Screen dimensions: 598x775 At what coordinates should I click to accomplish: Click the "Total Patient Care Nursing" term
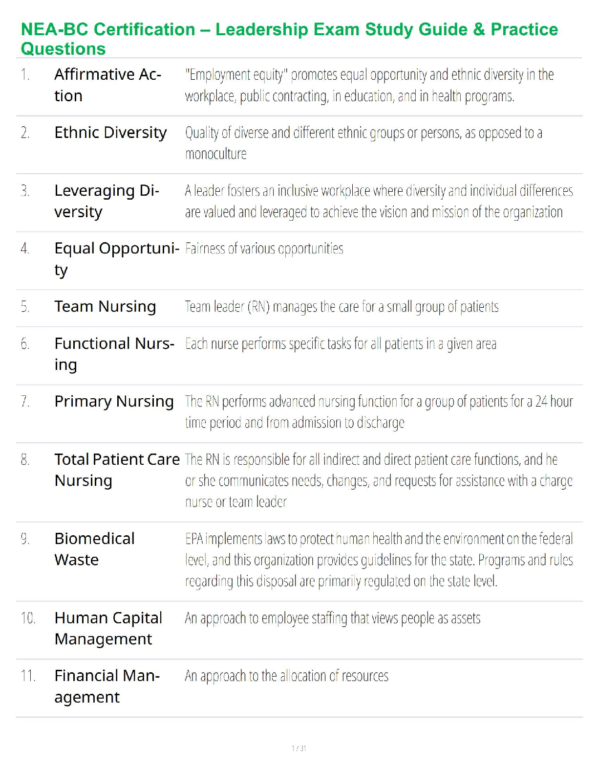117,470
